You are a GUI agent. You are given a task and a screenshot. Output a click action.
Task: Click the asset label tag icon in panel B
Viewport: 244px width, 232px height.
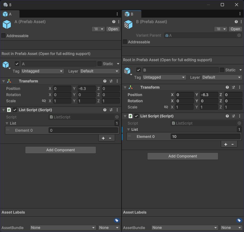(x=239, y=221)
